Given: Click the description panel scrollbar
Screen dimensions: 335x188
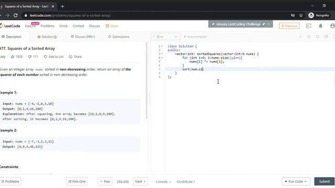Looking at the screenshot, I should click(x=147, y=80).
